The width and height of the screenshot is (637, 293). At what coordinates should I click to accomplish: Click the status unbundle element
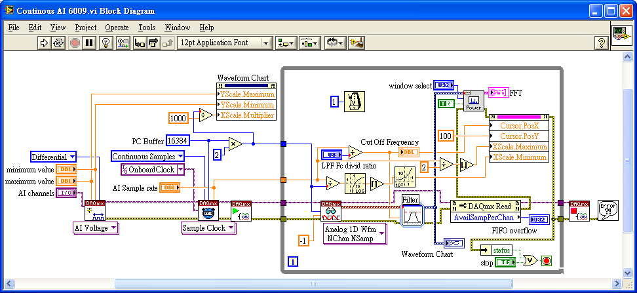[501, 250]
